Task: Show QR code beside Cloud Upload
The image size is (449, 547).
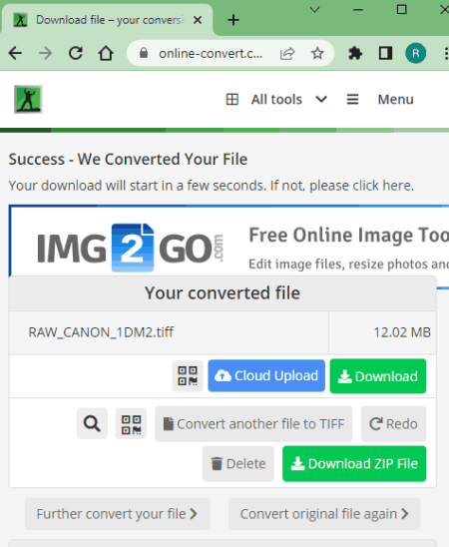Action: coord(188,375)
